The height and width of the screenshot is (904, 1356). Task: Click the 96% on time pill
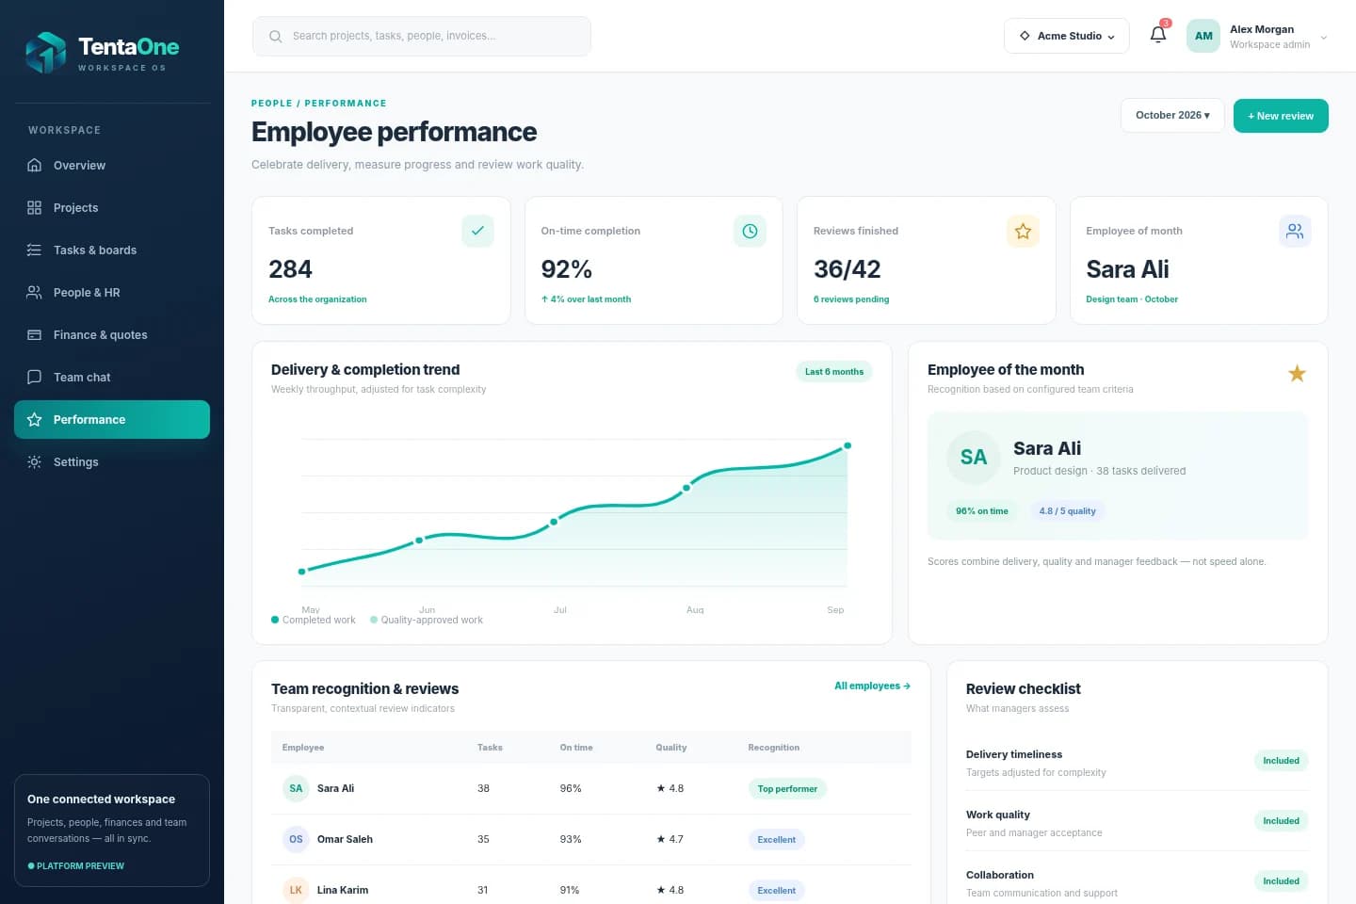982,510
